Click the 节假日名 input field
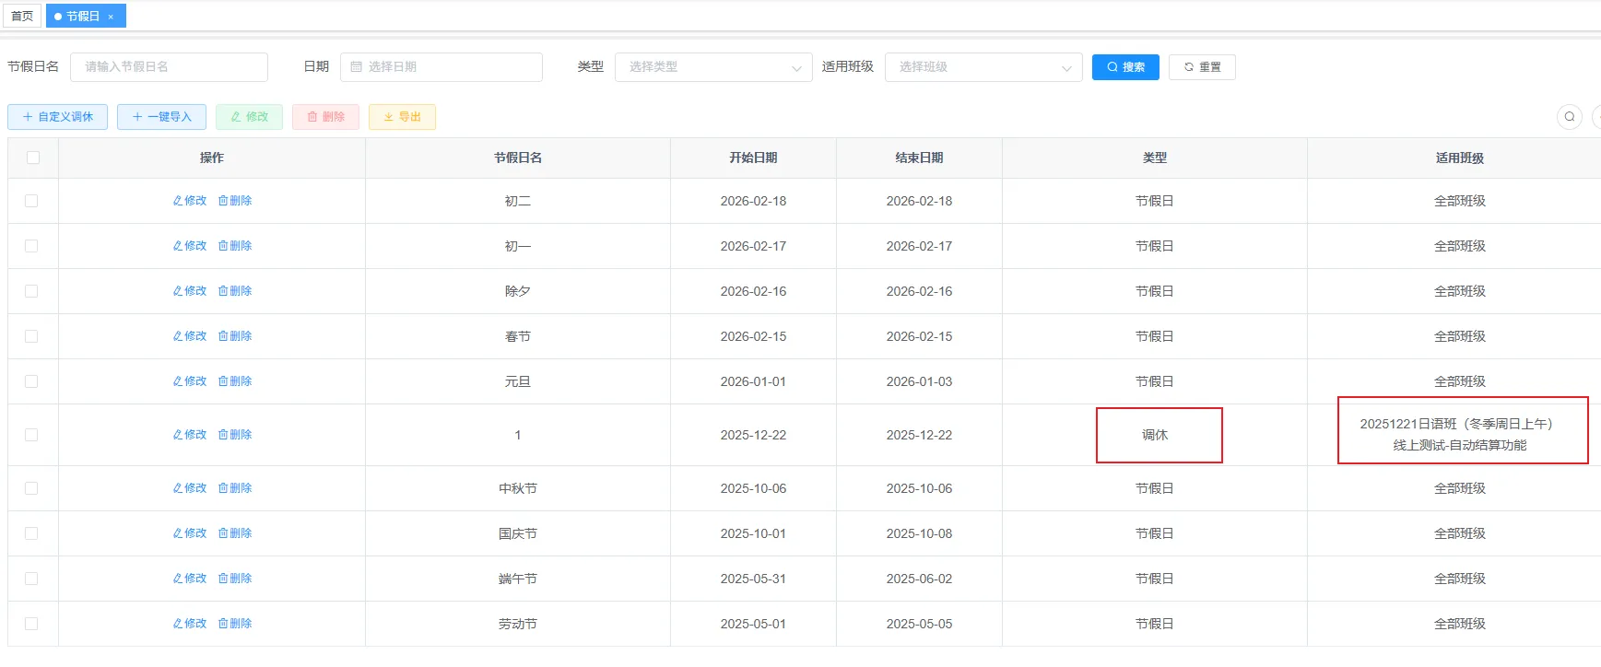The width and height of the screenshot is (1601, 667). click(x=169, y=66)
